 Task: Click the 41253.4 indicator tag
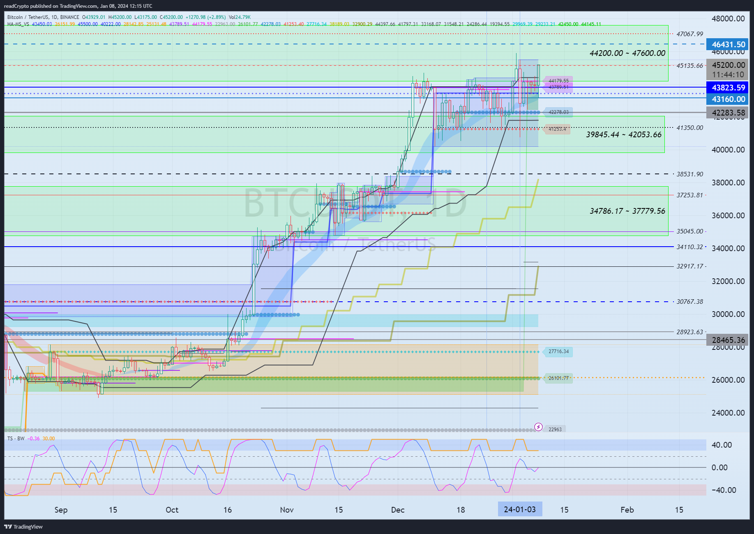557,129
